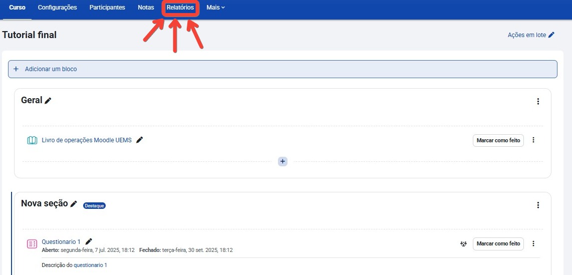Edit Questionario 1 title pencil
This screenshot has width=572, height=275.
[89, 241]
